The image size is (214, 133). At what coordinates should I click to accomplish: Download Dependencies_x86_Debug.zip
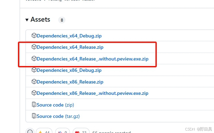click(69, 70)
